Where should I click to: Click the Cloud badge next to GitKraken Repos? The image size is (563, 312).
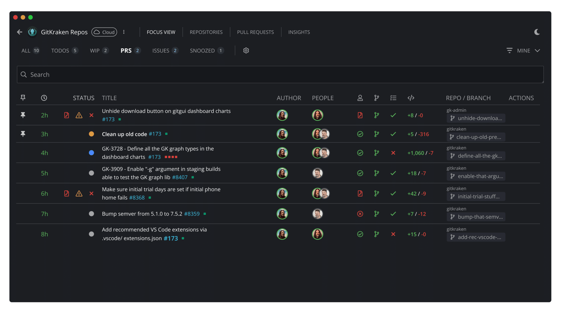tap(104, 32)
